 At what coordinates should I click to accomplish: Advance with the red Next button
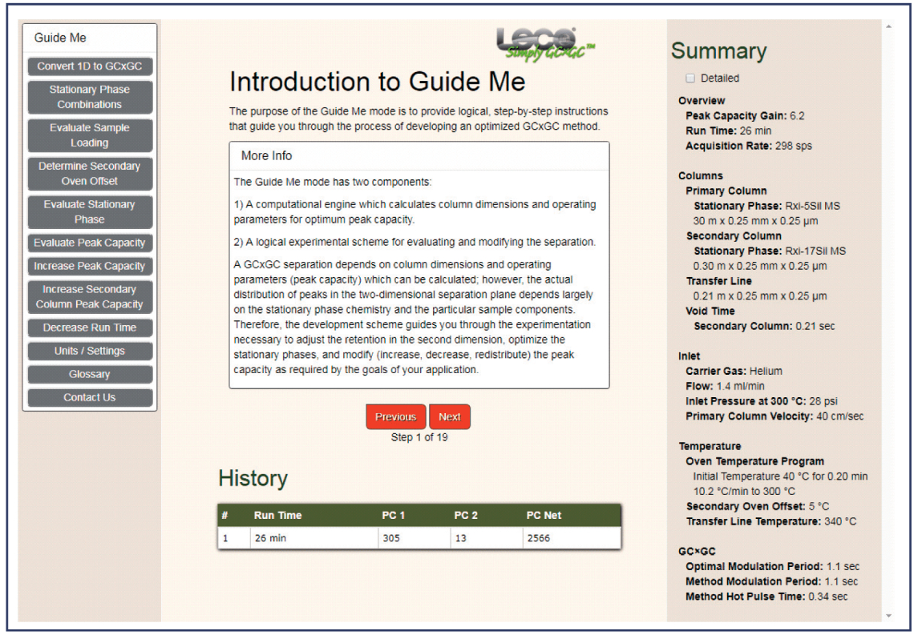point(450,416)
